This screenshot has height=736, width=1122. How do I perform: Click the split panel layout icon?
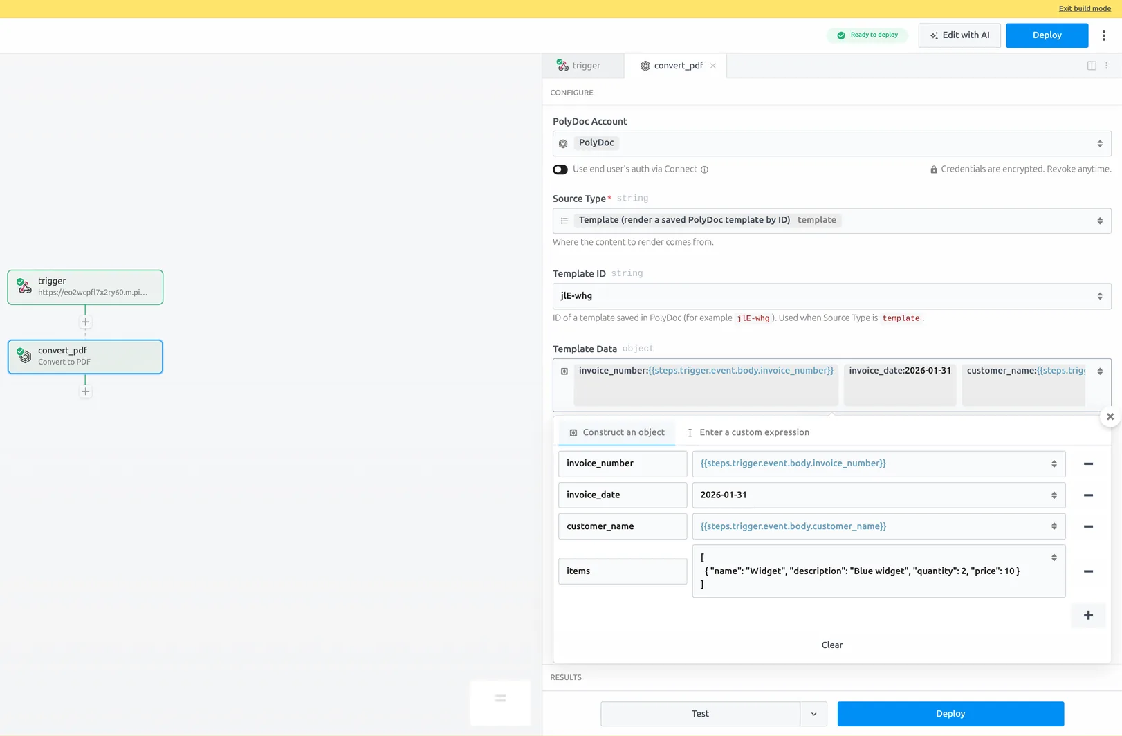[1092, 66]
